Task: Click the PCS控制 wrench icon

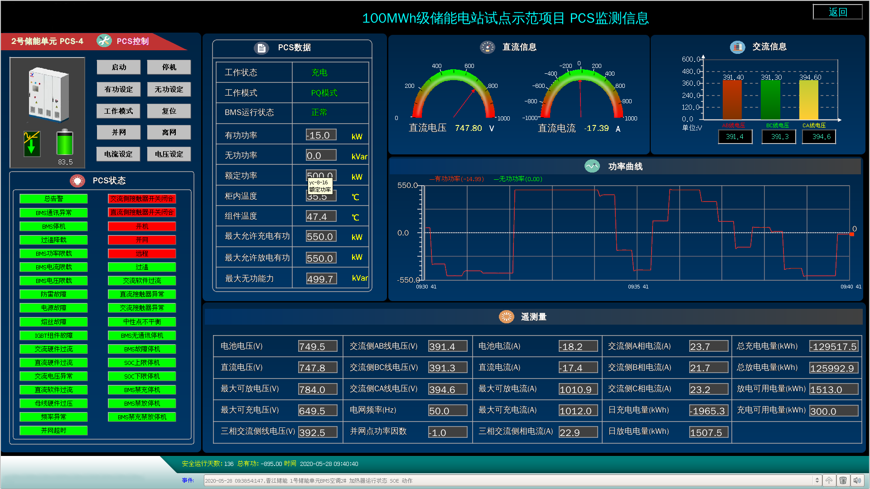Action: (104, 41)
